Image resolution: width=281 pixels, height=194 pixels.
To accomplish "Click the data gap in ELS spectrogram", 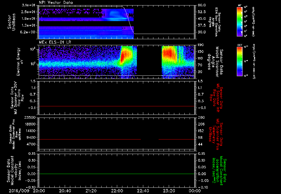I will [x=149, y=62].
